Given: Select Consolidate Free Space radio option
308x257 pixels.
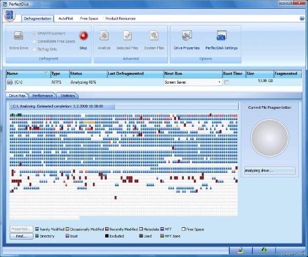Looking at the screenshot, I should pyautogui.click(x=34, y=42).
